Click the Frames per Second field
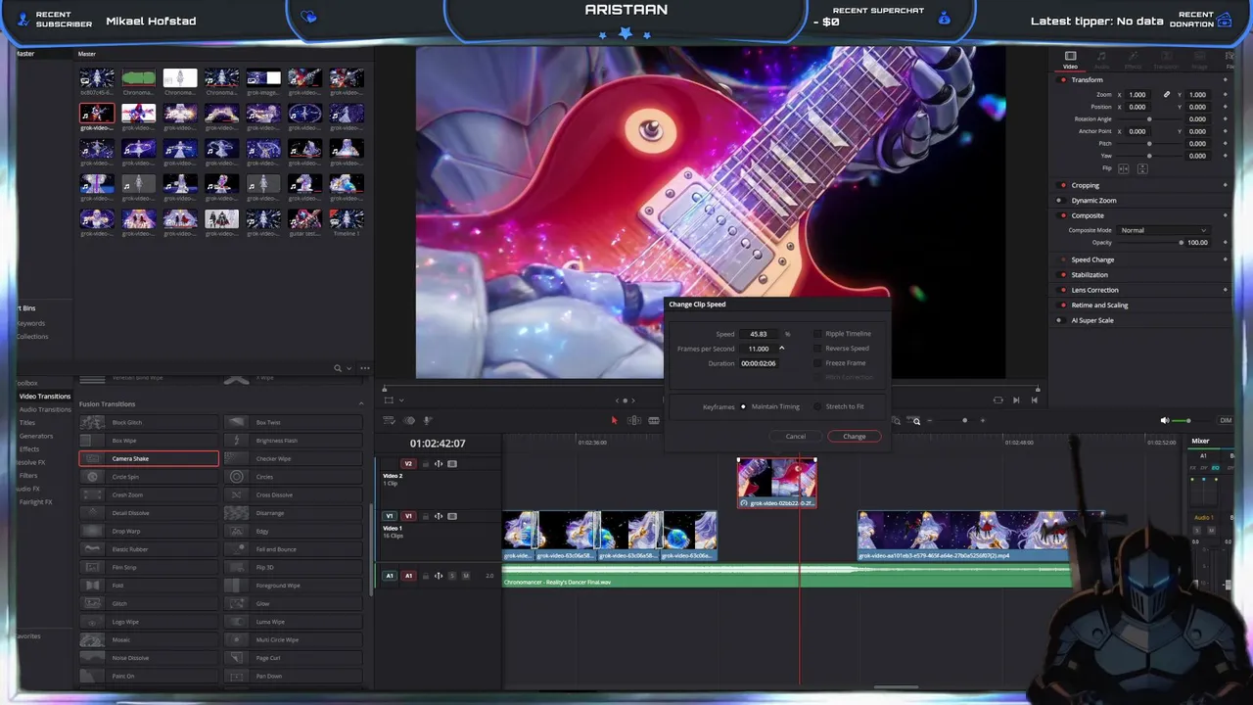 (759, 349)
